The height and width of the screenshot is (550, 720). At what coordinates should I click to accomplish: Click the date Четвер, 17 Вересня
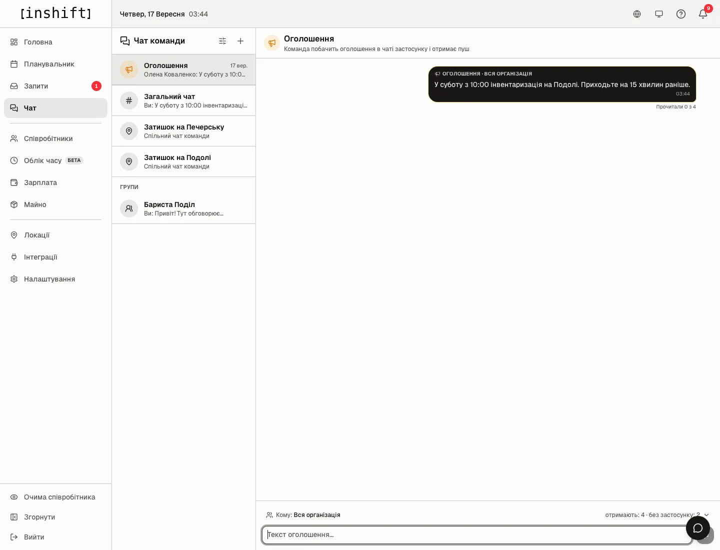click(x=152, y=14)
